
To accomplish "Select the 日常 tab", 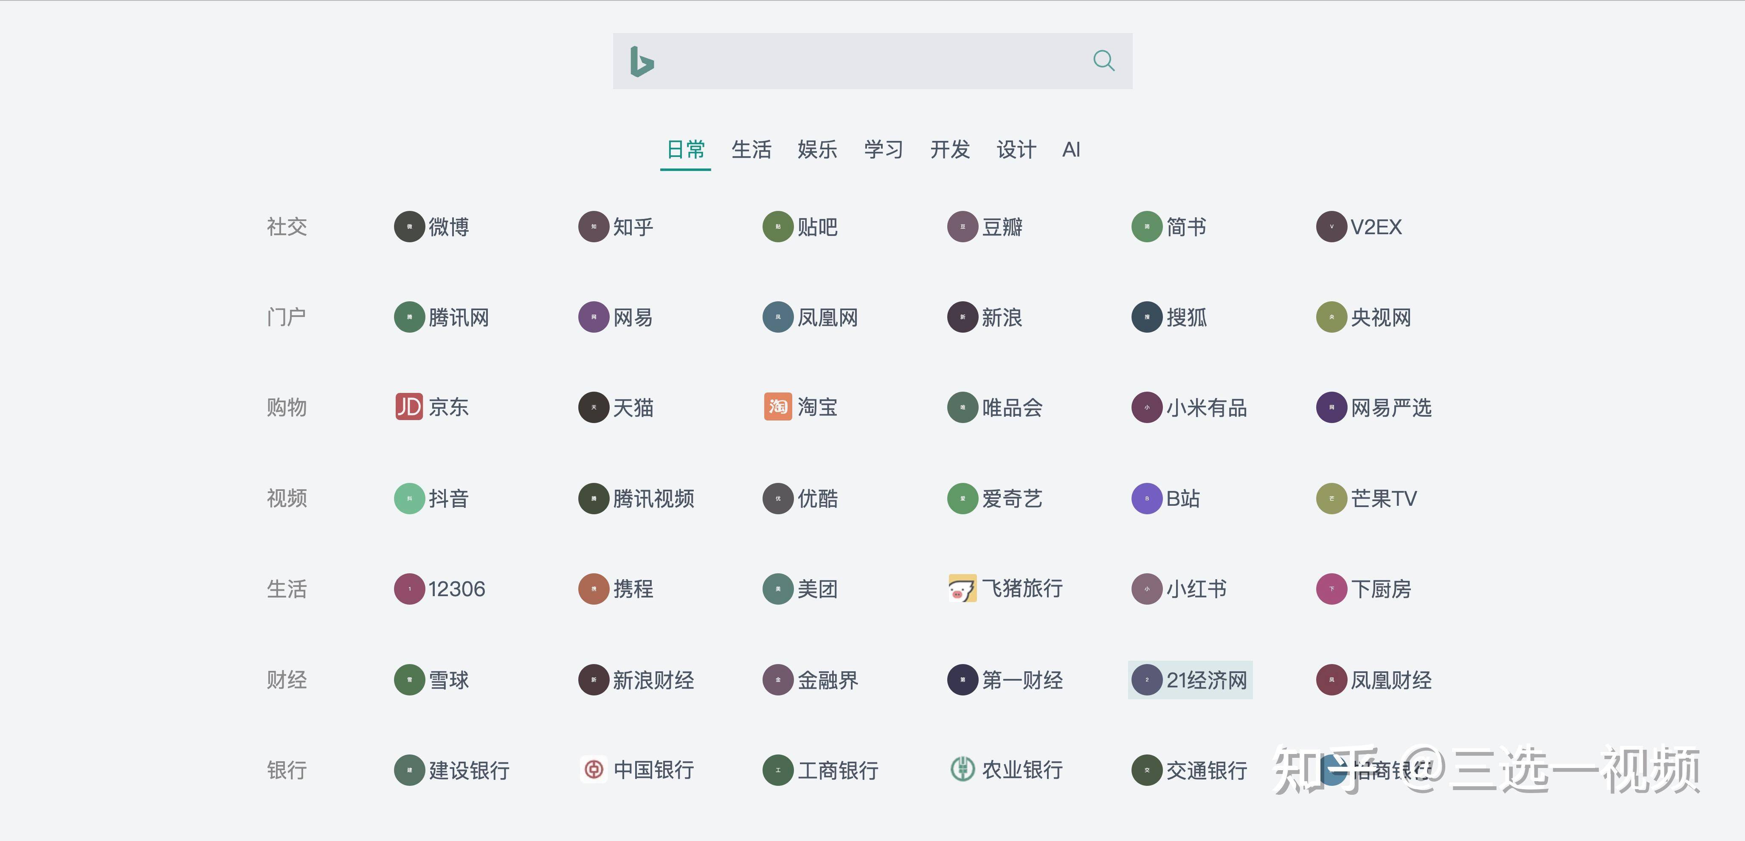I will point(686,149).
